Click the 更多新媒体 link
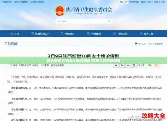167x121 pixels. [134, 2]
